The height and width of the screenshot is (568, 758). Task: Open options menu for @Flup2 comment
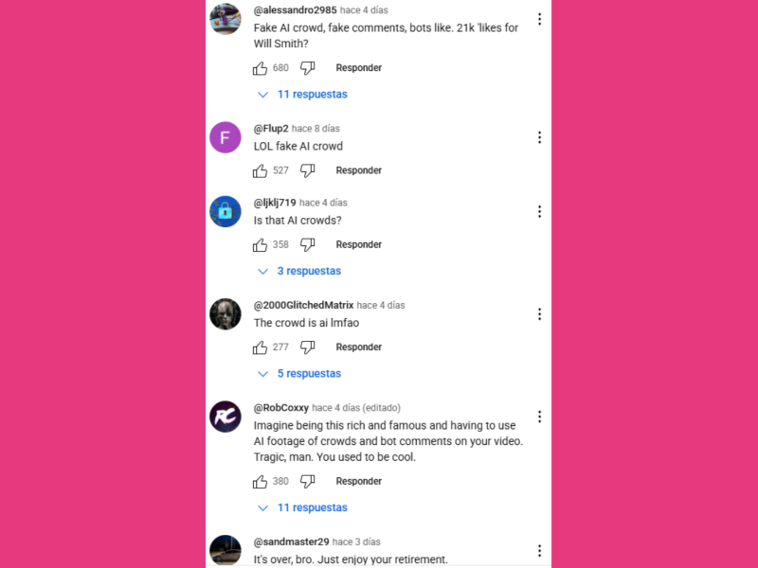pos(539,137)
